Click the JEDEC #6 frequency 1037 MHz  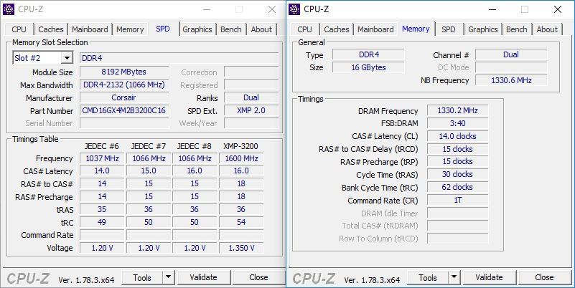point(102,158)
